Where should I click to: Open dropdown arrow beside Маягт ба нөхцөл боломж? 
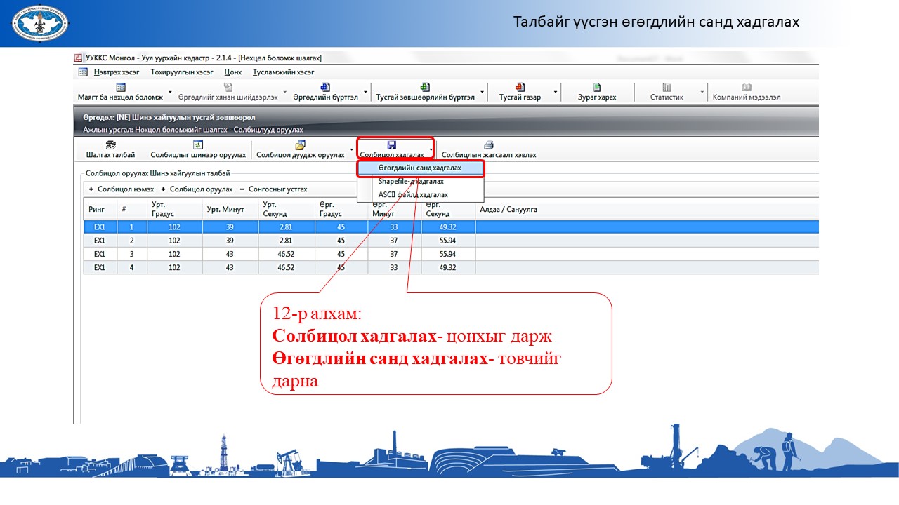tap(170, 93)
